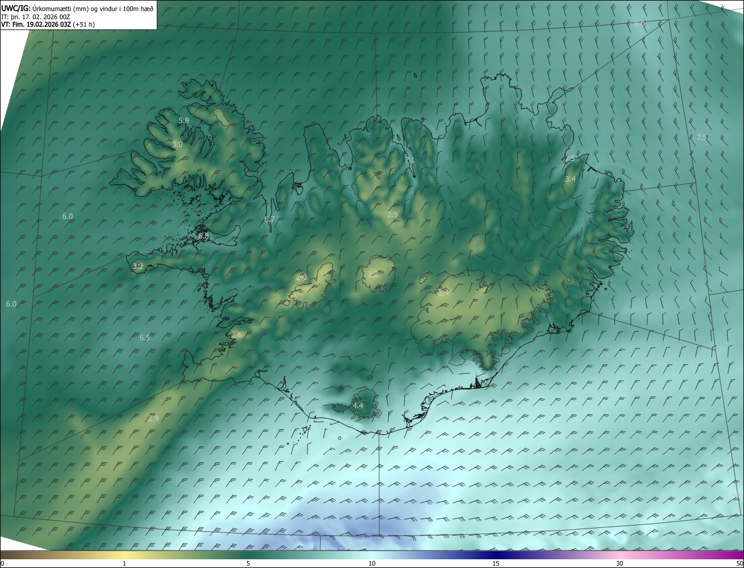Click the 0 tick label on the color scale
This screenshot has height=568, width=744.
click(2, 564)
